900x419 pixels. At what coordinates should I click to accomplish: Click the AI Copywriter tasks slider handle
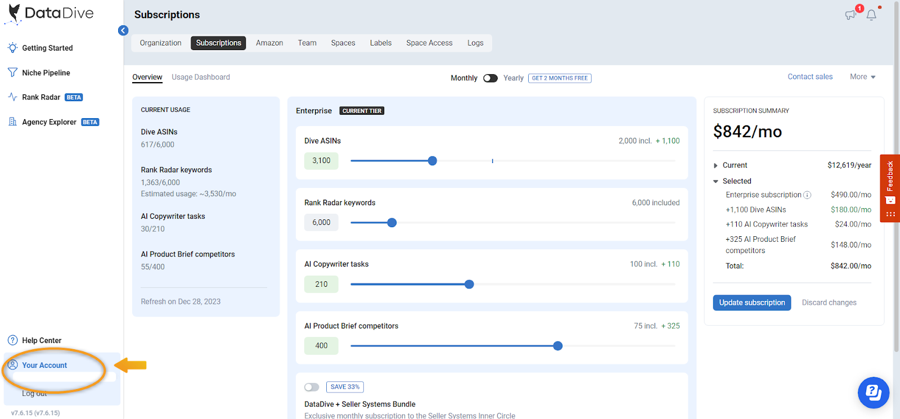469,285
